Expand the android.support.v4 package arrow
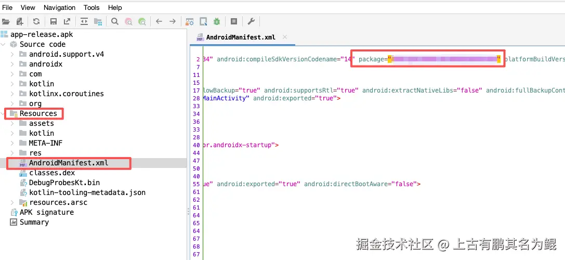565x260 pixels. click(12, 54)
